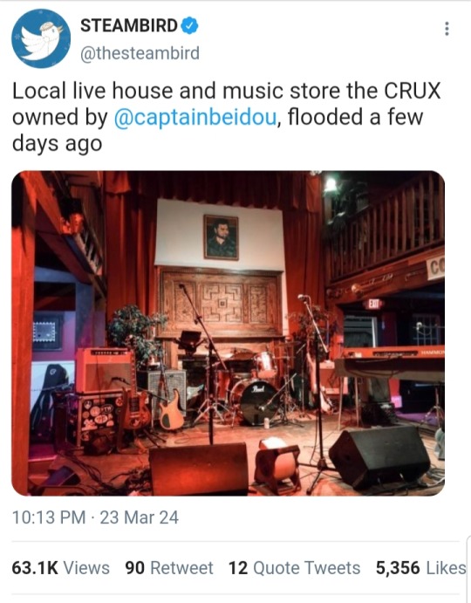Open the 23 Mar 24 date link
The height and width of the screenshot is (603, 471).
click(140, 517)
